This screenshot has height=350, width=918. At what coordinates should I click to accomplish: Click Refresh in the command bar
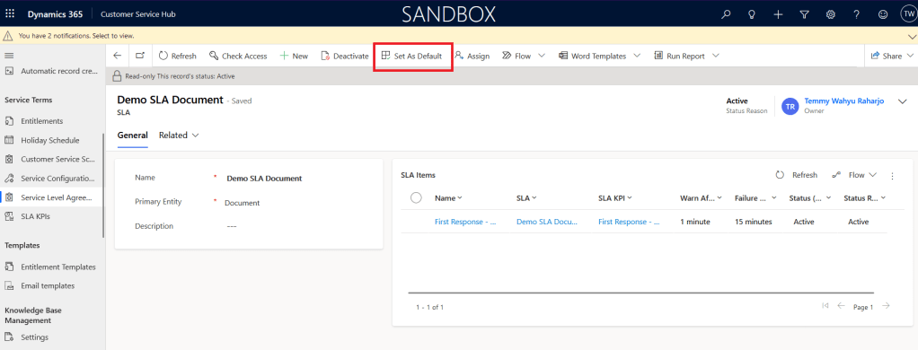coord(177,57)
